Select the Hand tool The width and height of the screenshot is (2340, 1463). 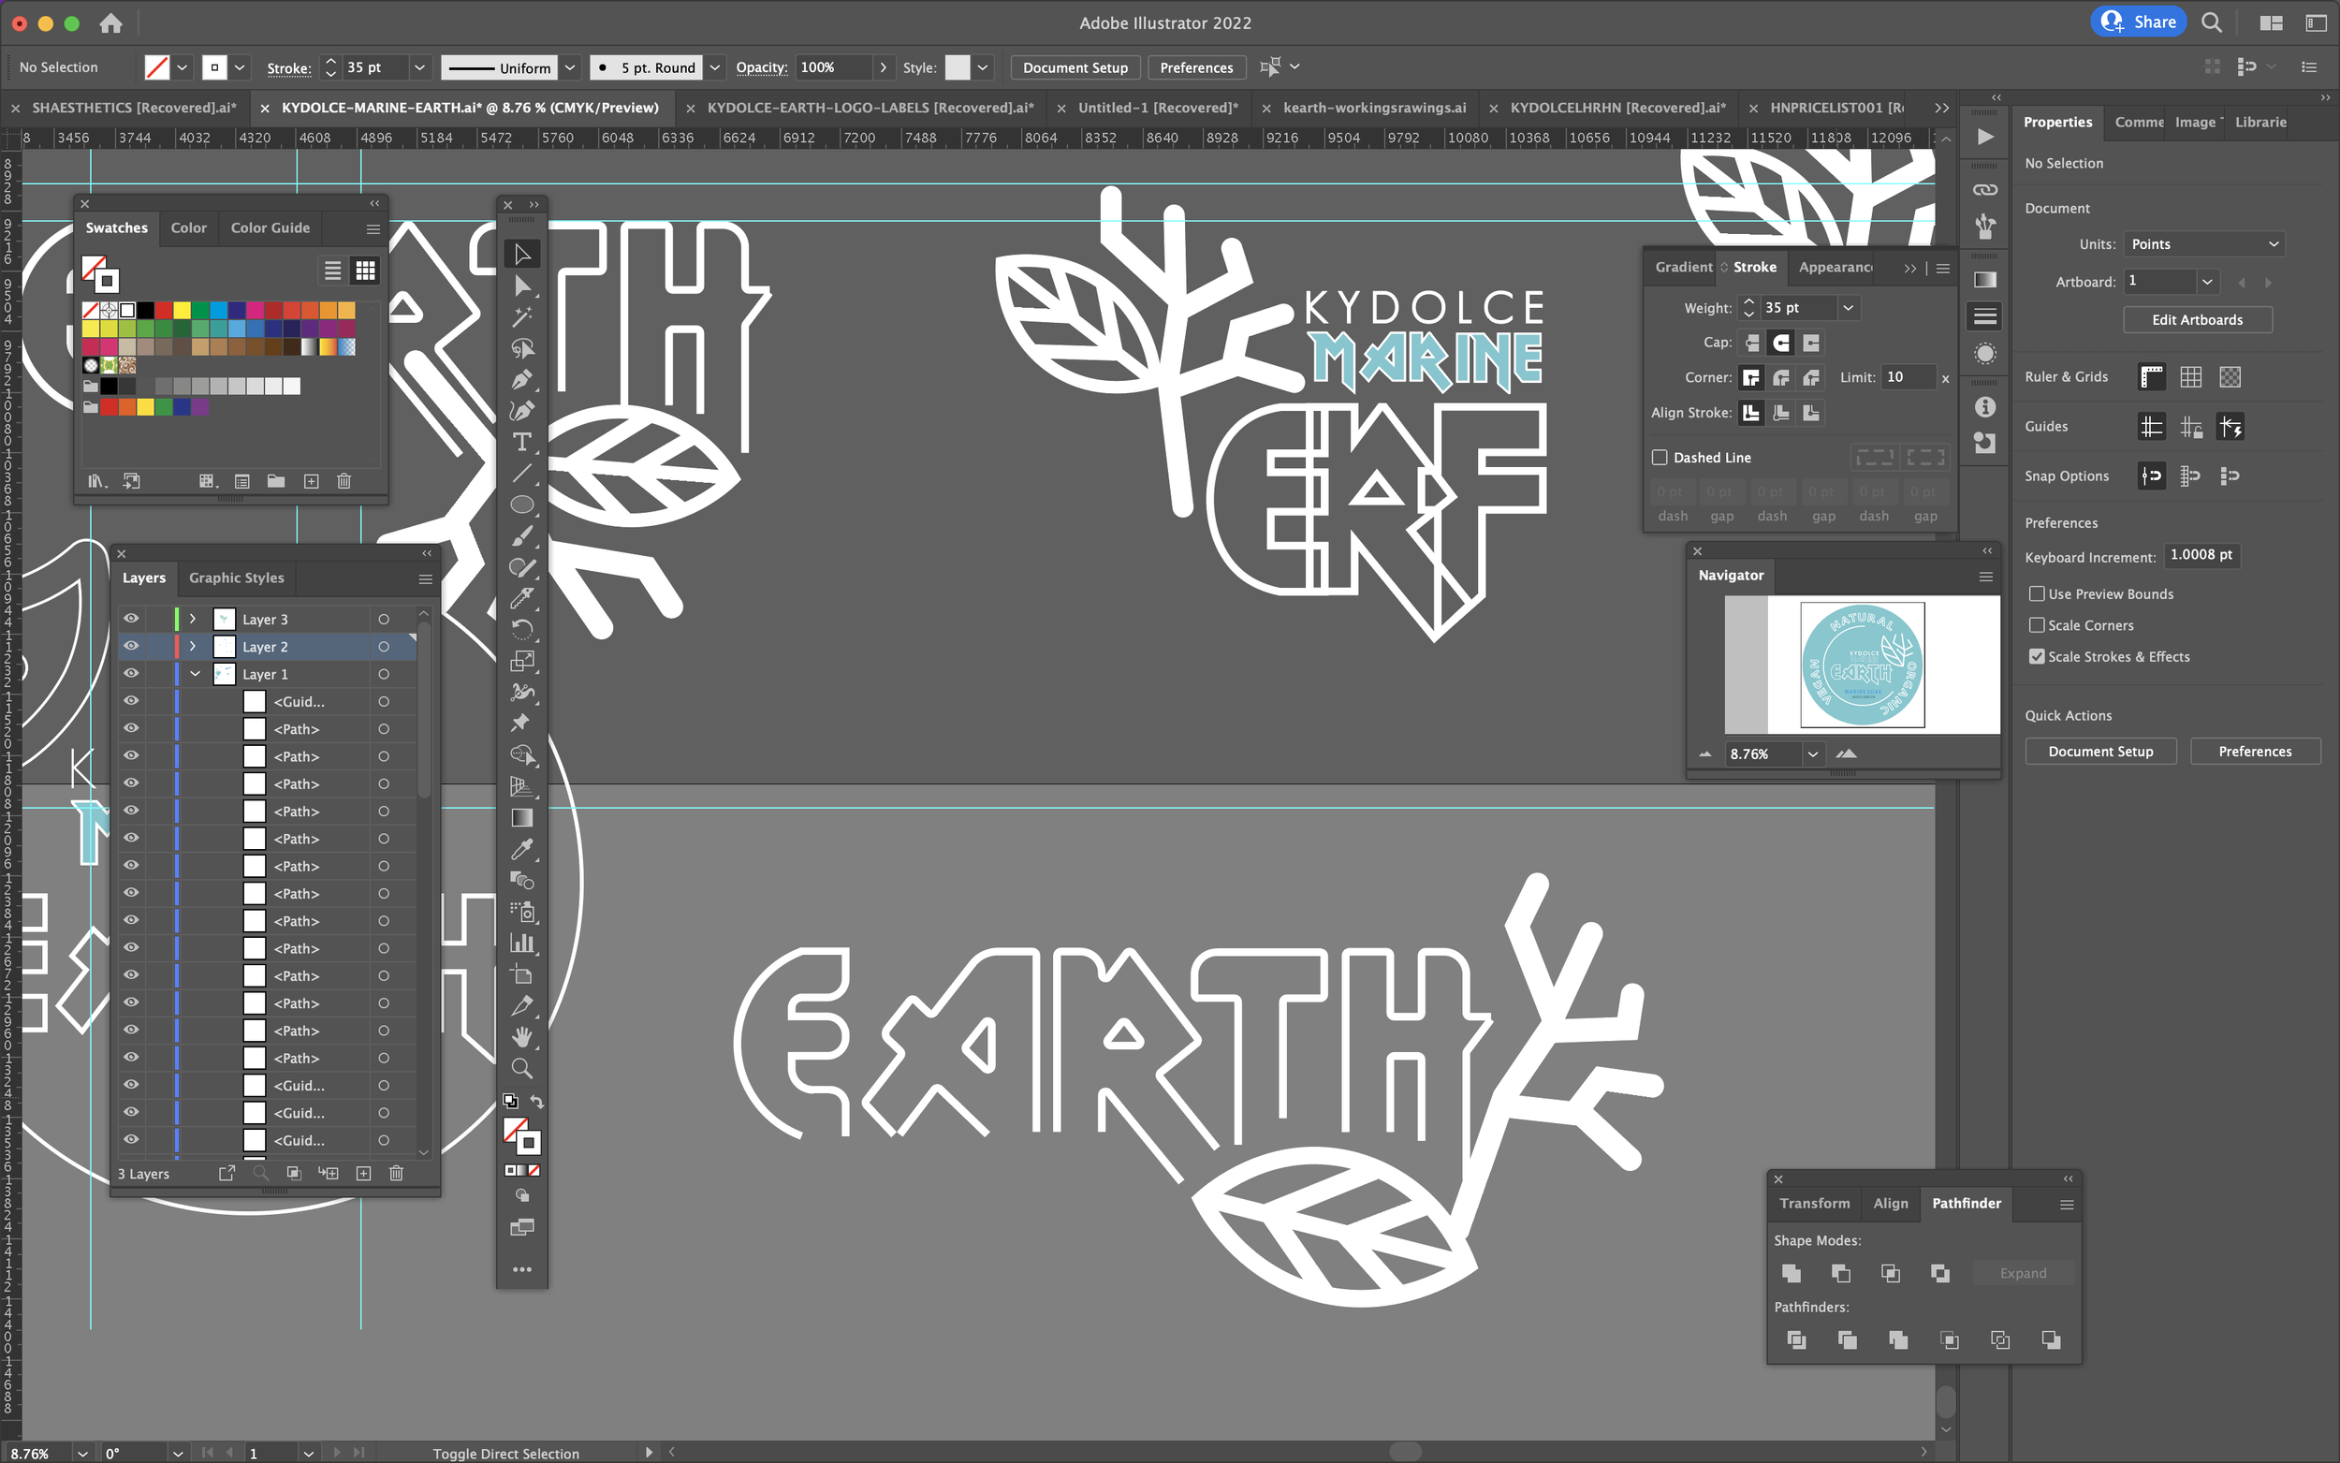coord(521,1036)
